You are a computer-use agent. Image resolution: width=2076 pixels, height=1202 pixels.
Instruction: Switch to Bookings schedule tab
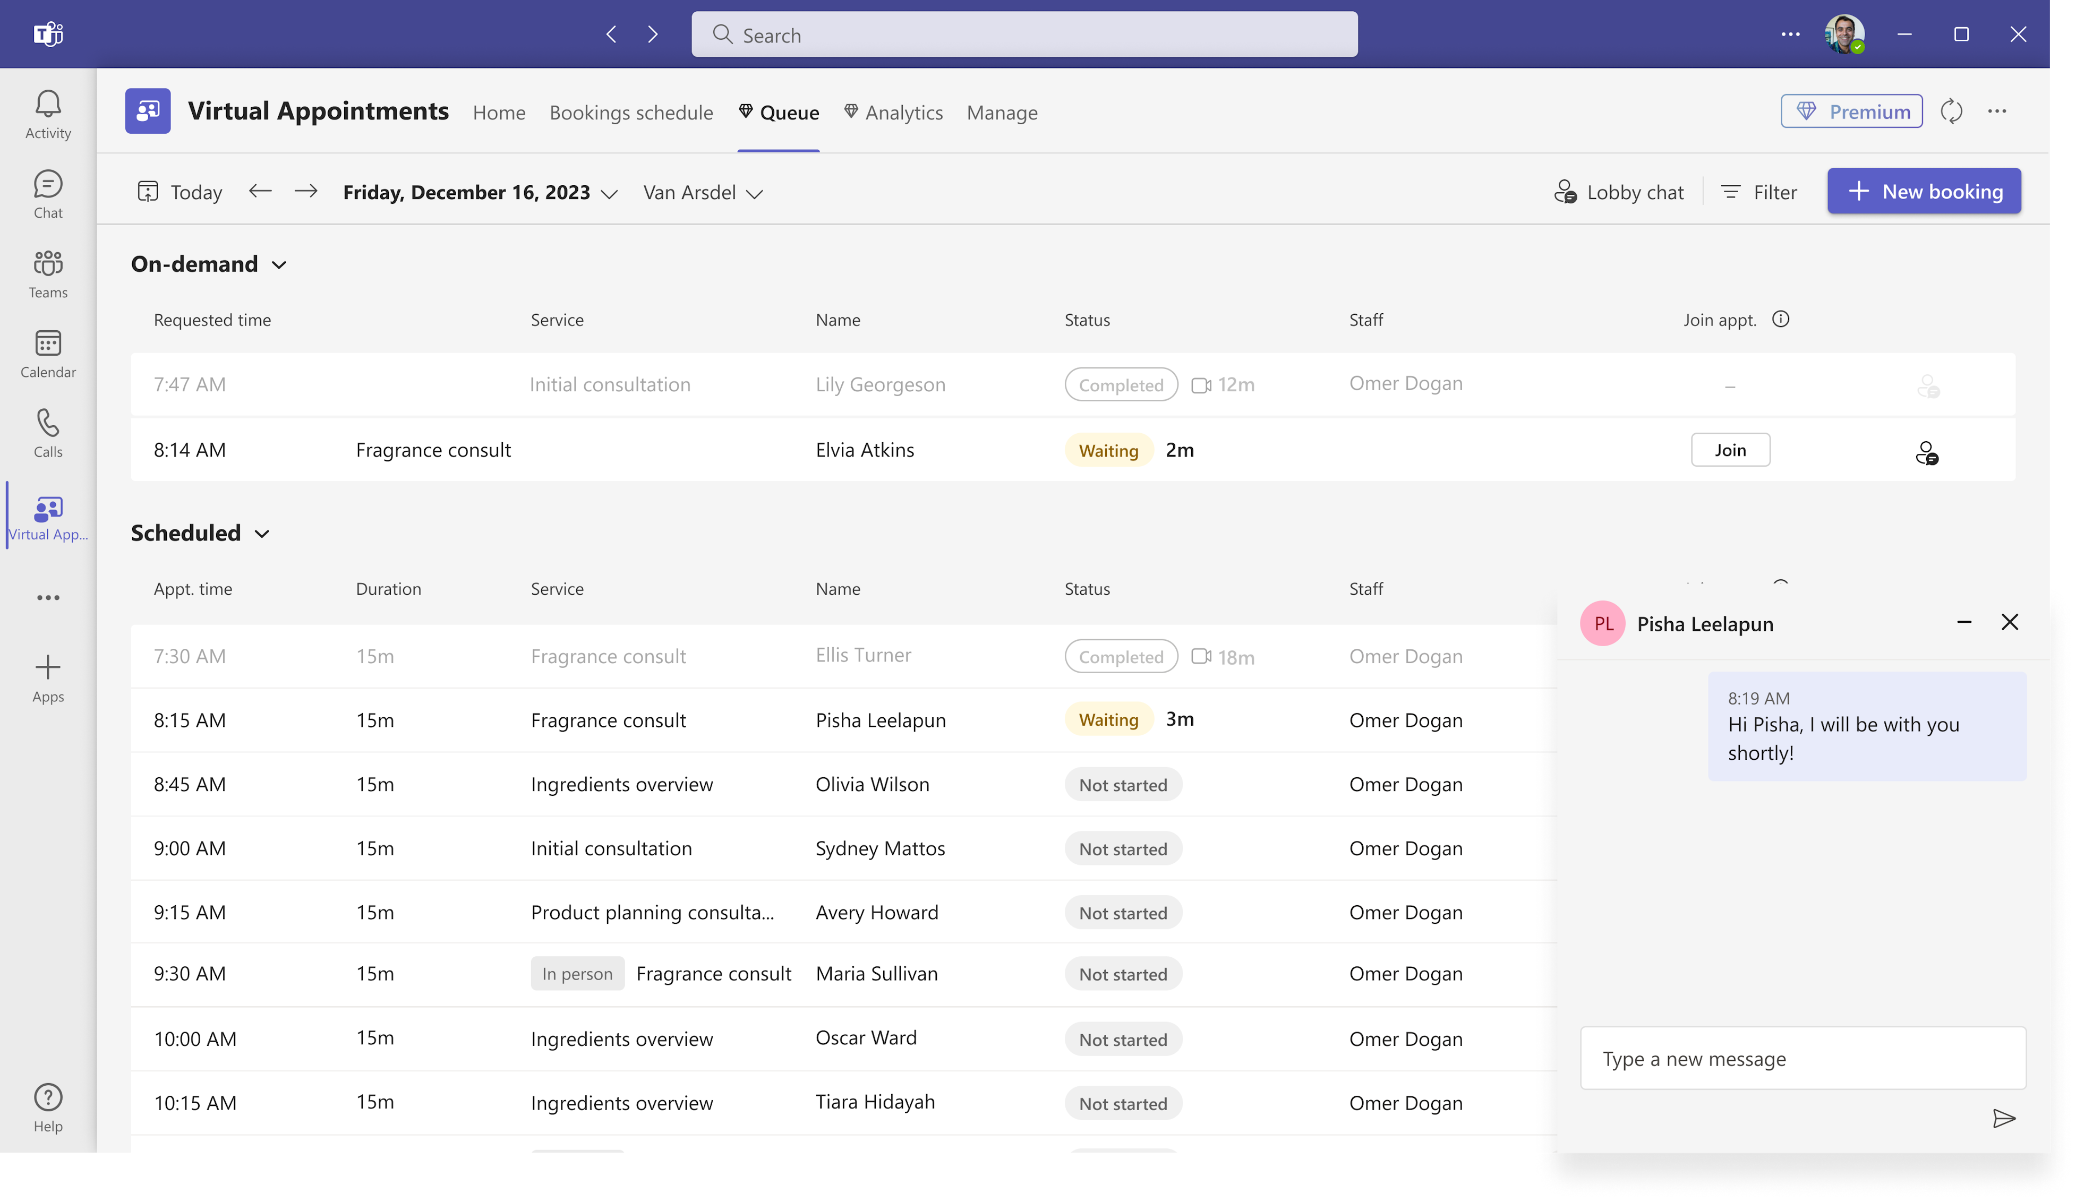pyautogui.click(x=631, y=112)
